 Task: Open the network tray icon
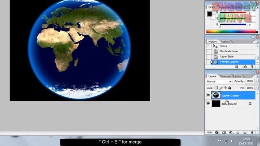225,141
